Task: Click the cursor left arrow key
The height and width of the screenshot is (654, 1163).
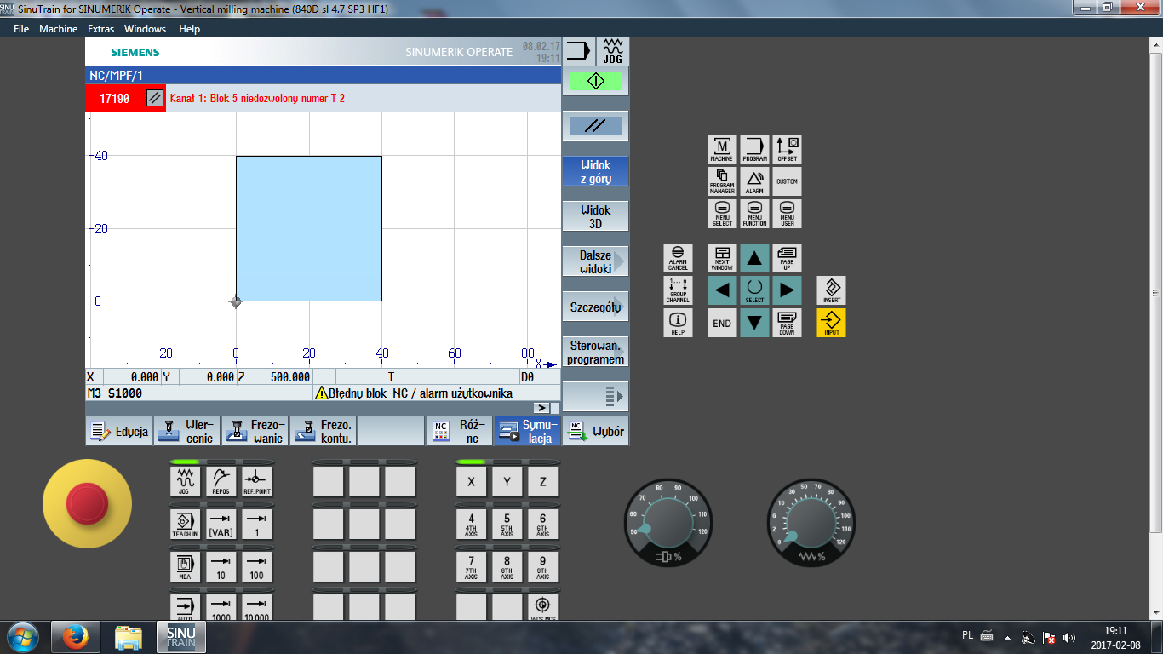Action: (722, 290)
